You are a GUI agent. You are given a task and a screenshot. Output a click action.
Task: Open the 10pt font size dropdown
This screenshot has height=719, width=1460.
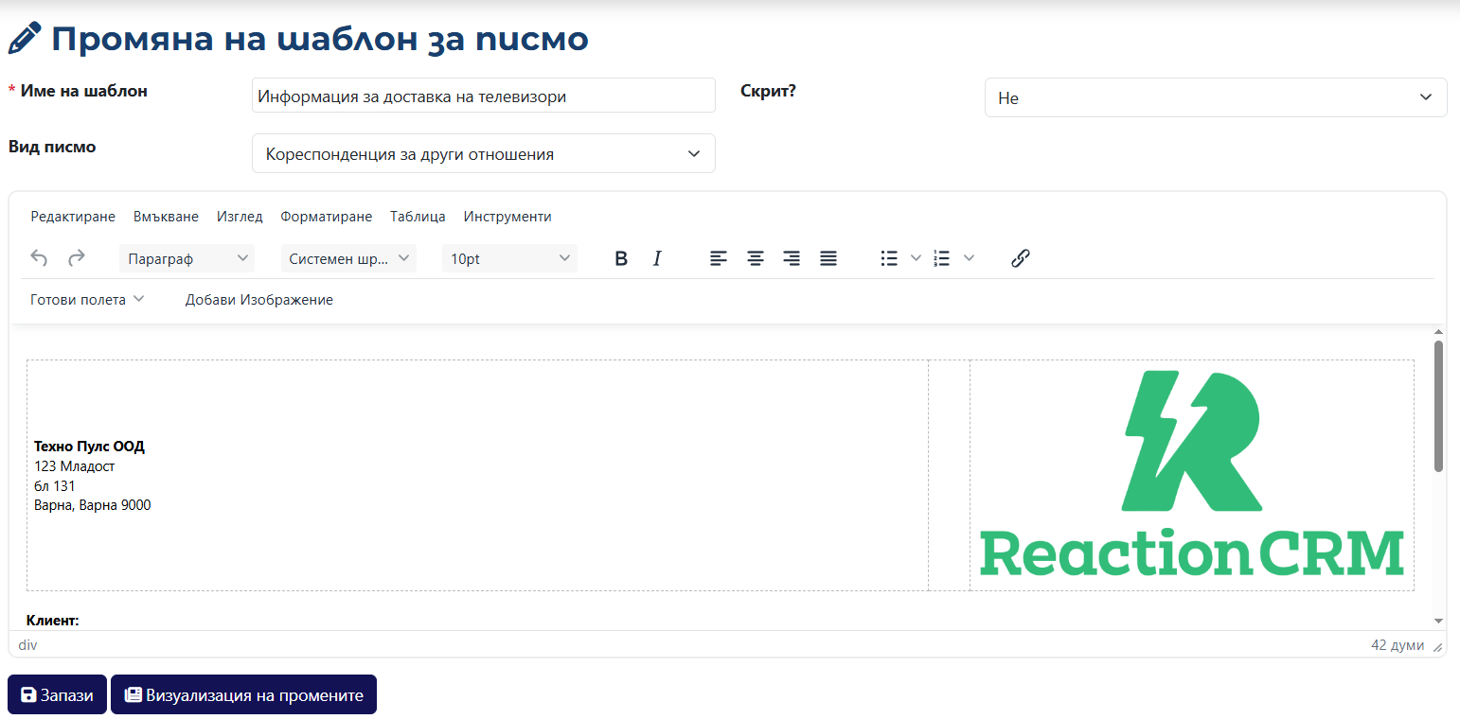(509, 258)
